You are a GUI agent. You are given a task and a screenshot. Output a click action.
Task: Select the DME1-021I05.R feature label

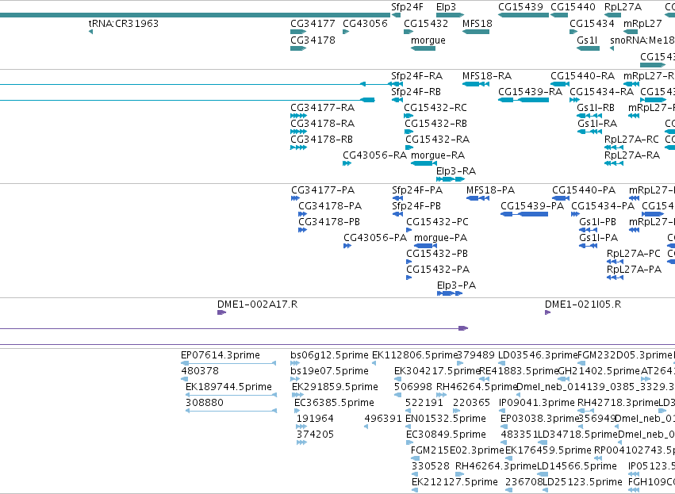pyautogui.click(x=583, y=305)
